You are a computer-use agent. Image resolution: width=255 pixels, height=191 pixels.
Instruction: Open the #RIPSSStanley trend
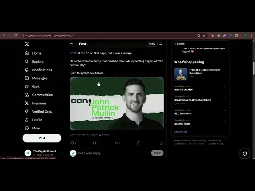pyautogui.click(x=183, y=90)
